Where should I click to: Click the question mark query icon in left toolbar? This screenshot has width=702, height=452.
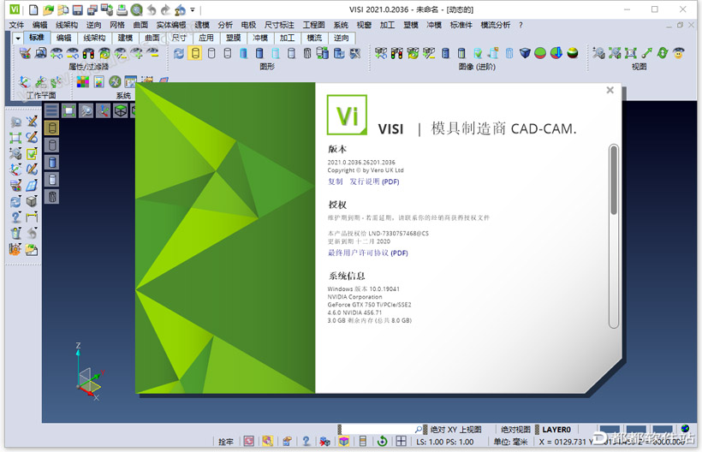tap(15, 217)
